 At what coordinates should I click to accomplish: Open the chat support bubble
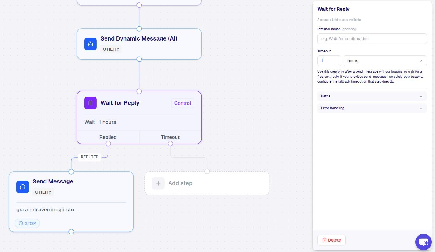point(423,242)
